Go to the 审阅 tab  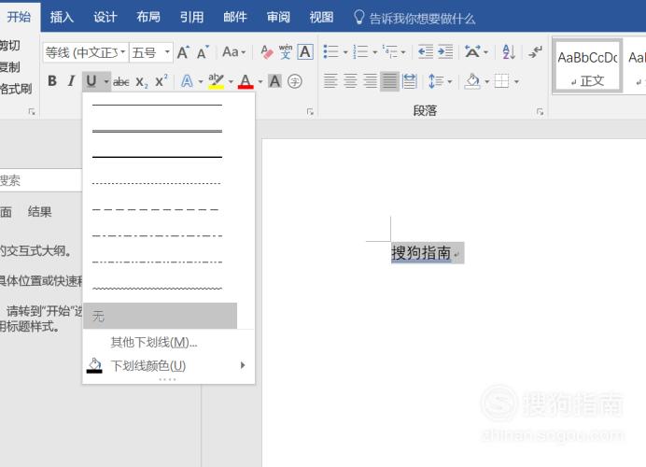(x=278, y=17)
